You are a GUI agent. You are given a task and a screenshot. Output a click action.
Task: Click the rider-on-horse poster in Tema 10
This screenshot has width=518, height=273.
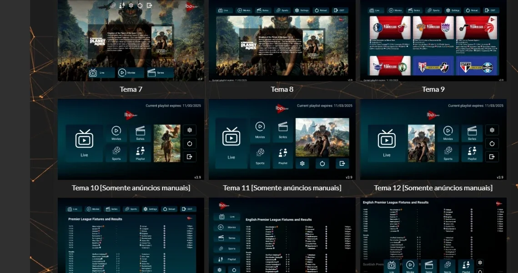167,143
